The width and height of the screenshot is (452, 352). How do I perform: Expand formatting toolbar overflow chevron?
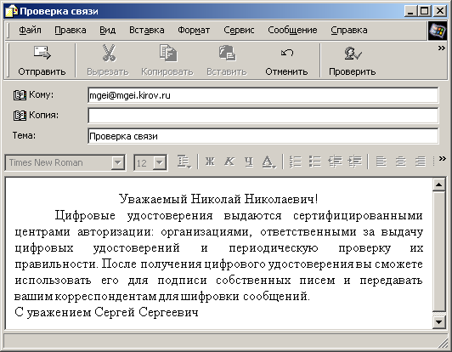442,159
